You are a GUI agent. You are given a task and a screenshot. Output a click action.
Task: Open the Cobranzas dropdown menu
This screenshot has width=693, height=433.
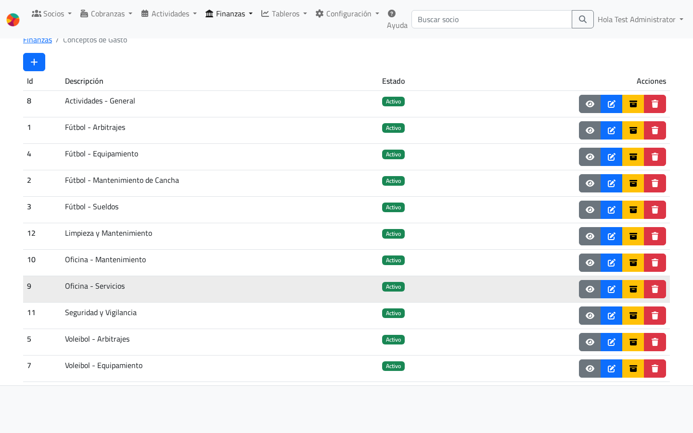coord(106,13)
